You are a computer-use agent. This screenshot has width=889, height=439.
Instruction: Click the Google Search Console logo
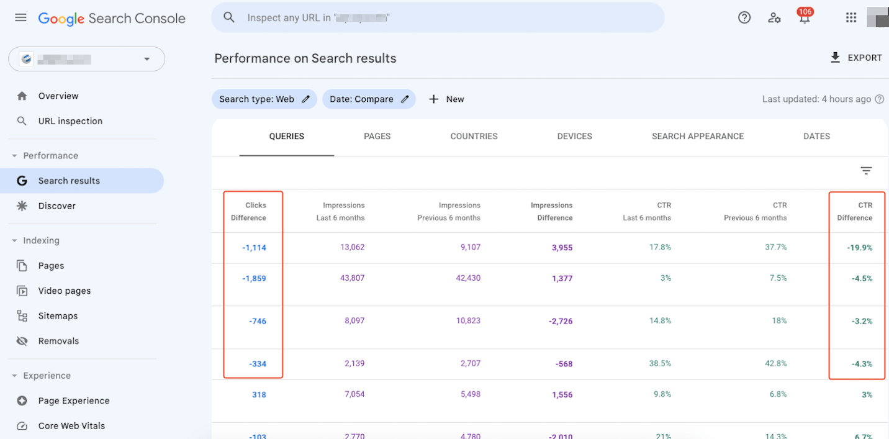pyautogui.click(x=112, y=19)
